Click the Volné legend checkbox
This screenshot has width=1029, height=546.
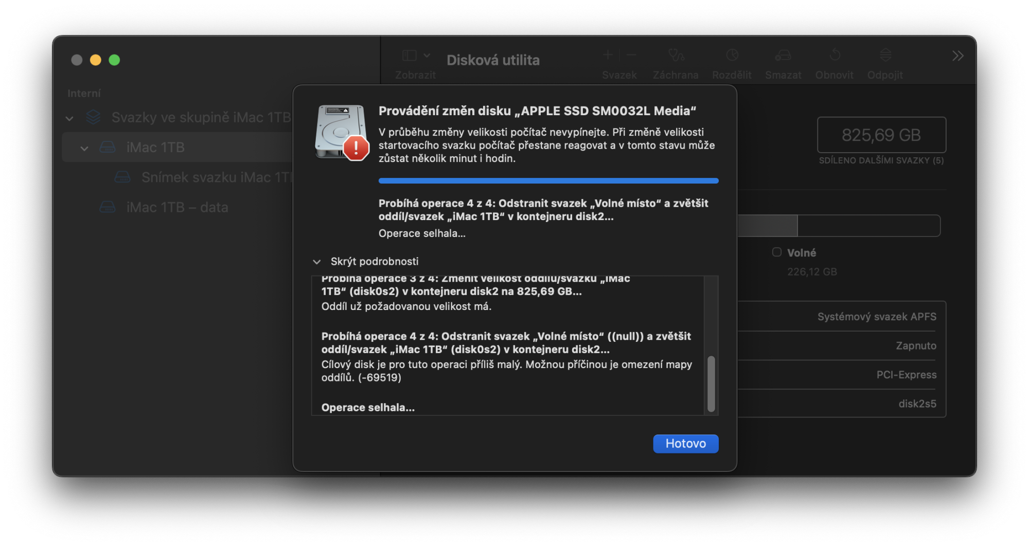coord(777,252)
